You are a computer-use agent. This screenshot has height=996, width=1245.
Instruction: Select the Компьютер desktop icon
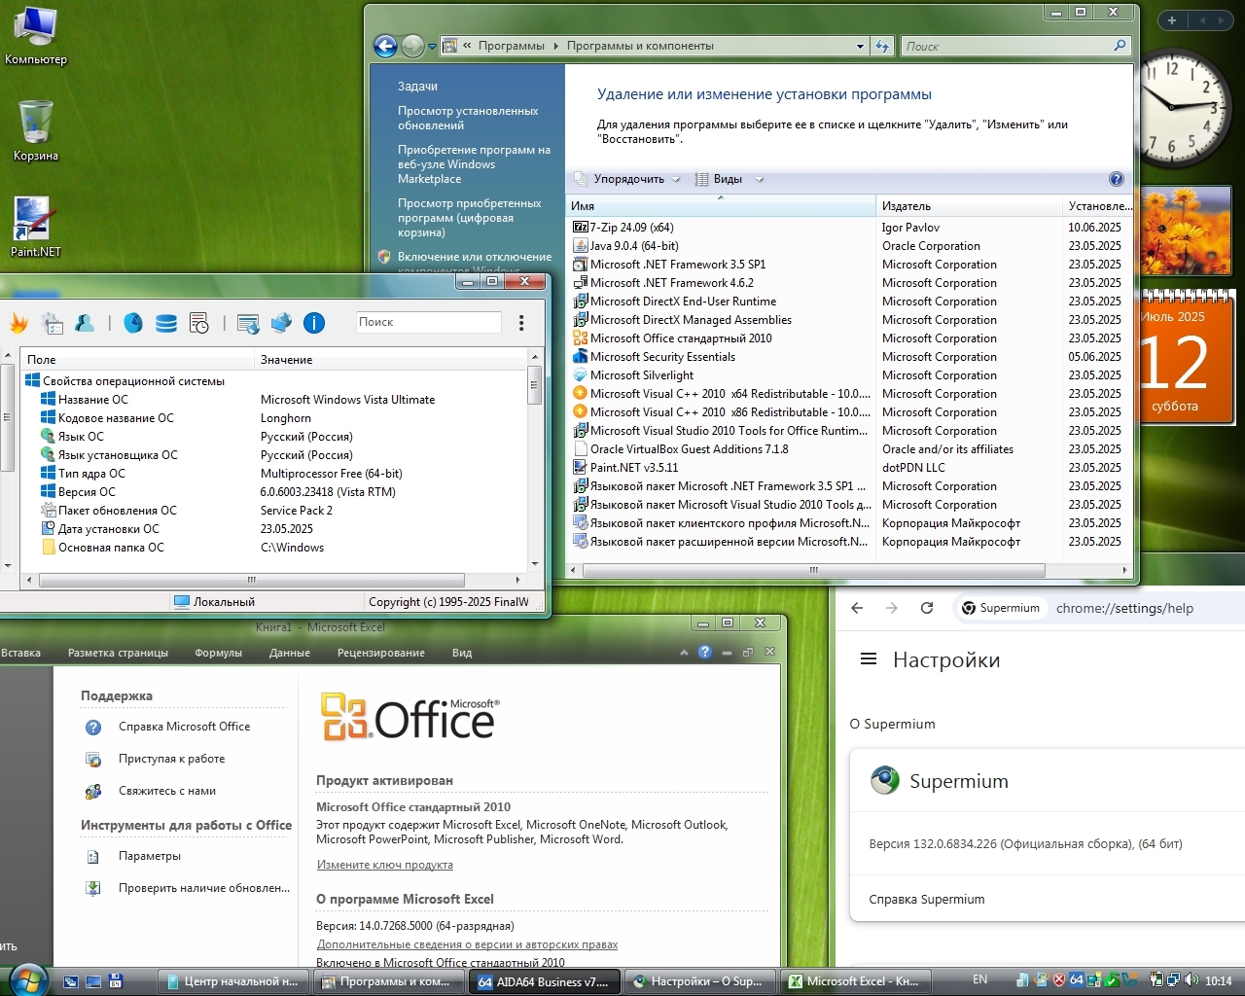click(36, 36)
